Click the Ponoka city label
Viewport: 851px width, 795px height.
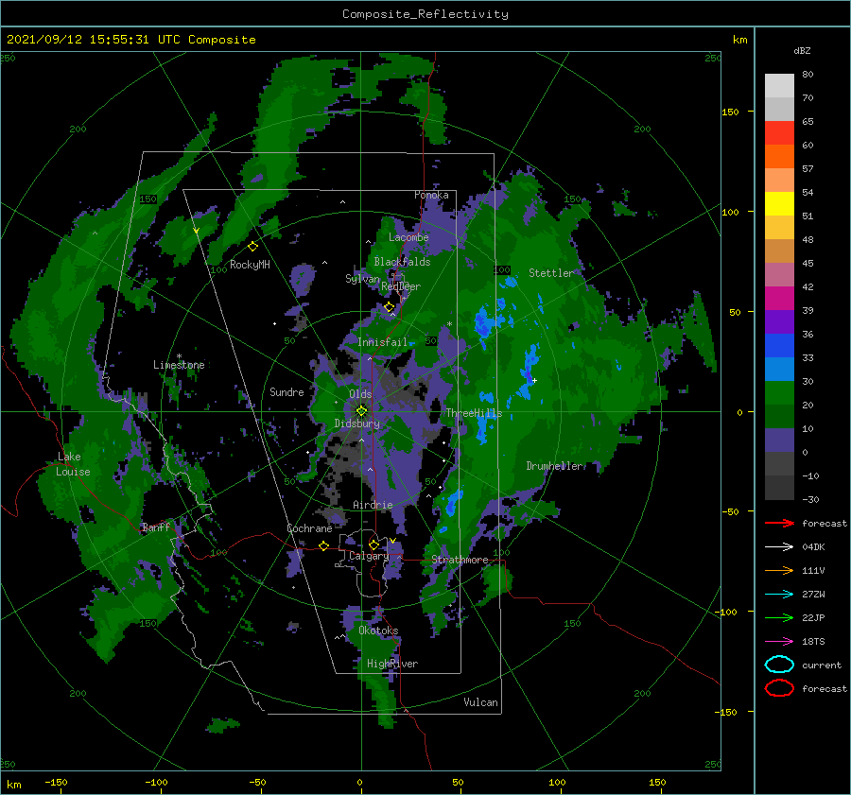click(431, 195)
